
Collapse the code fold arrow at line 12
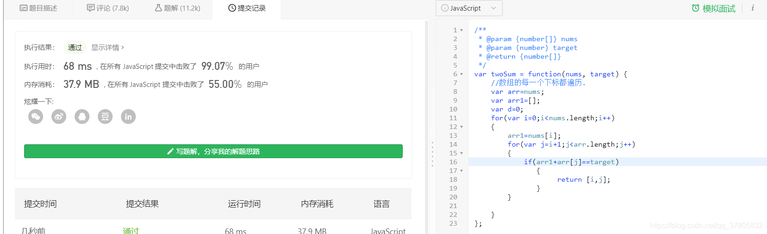tap(462, 127)
